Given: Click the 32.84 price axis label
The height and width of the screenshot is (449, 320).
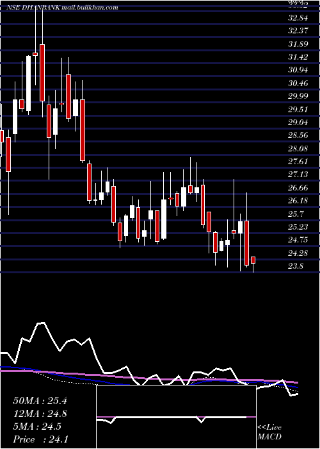Looking at the screenshot, I should (x=298, y=18).
